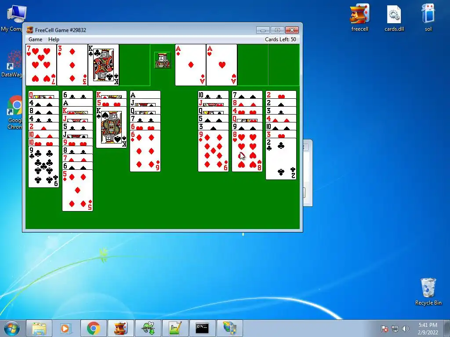This screenshot has height=337, width=450.
Task: Select the 3 of diamonds in free cell
Action: 72,65
